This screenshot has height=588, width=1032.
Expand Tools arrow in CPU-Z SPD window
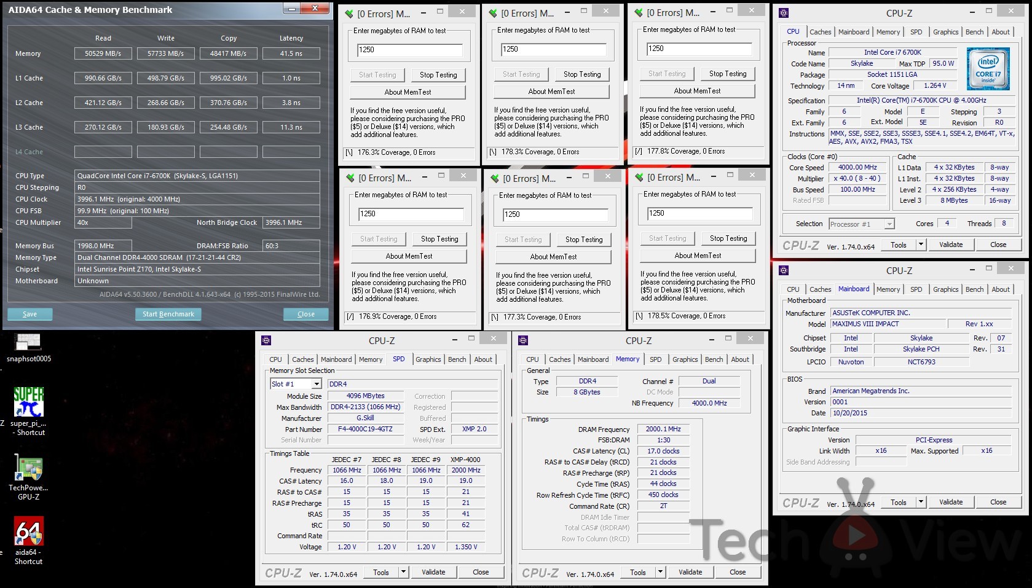403,572
